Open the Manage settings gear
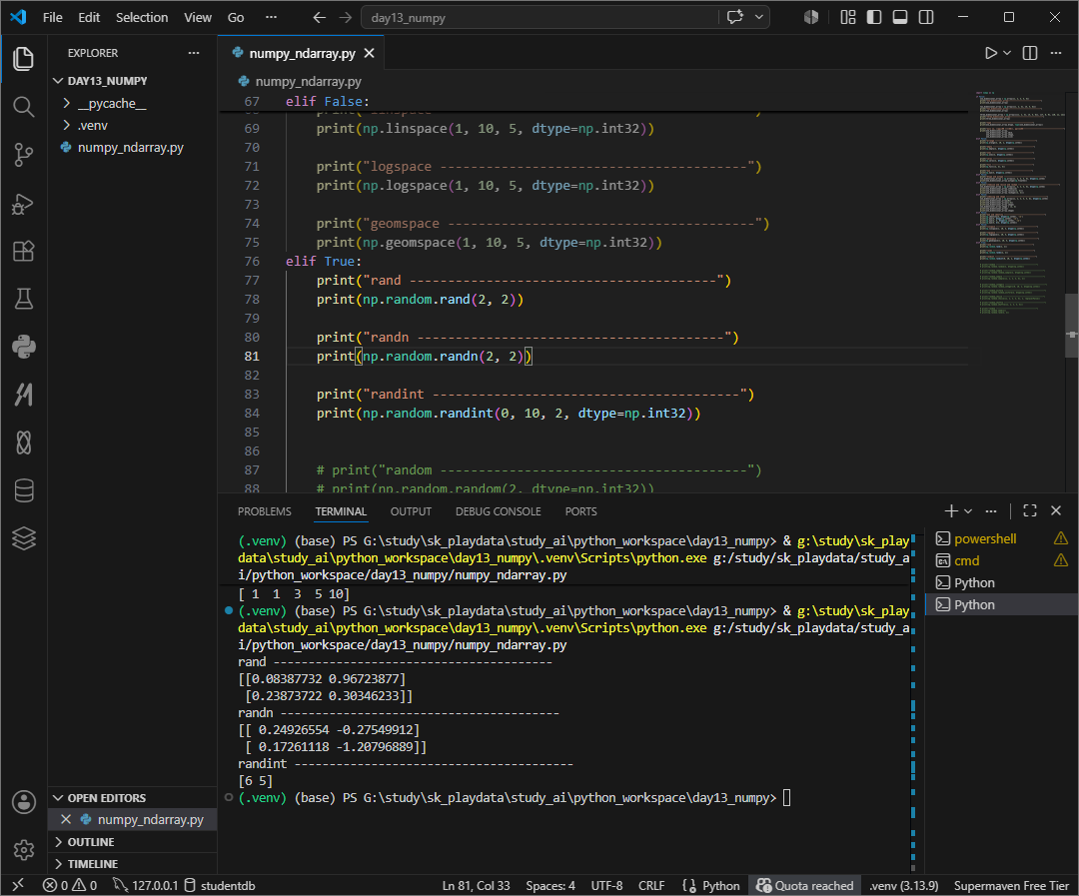This screenshot has width=1079, height=896. pos(23,851)
